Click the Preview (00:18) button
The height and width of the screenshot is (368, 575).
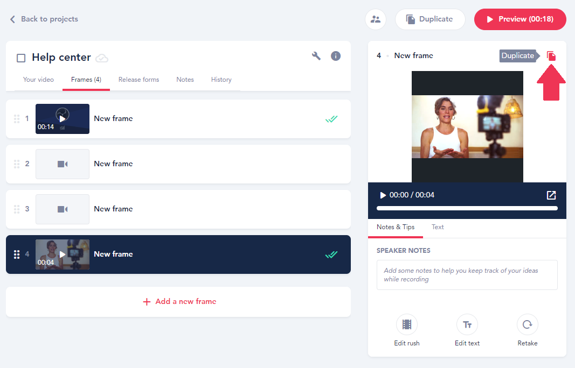click(520, 19)
